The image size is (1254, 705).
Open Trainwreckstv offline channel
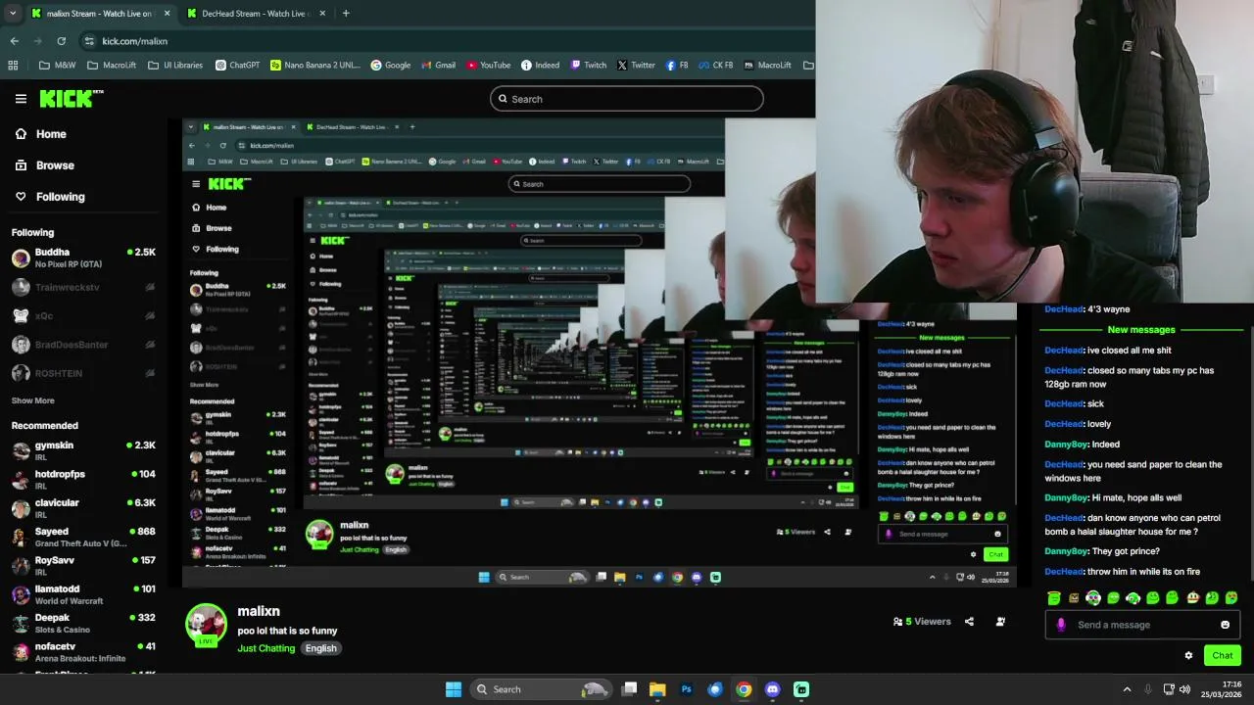point(83,287)
